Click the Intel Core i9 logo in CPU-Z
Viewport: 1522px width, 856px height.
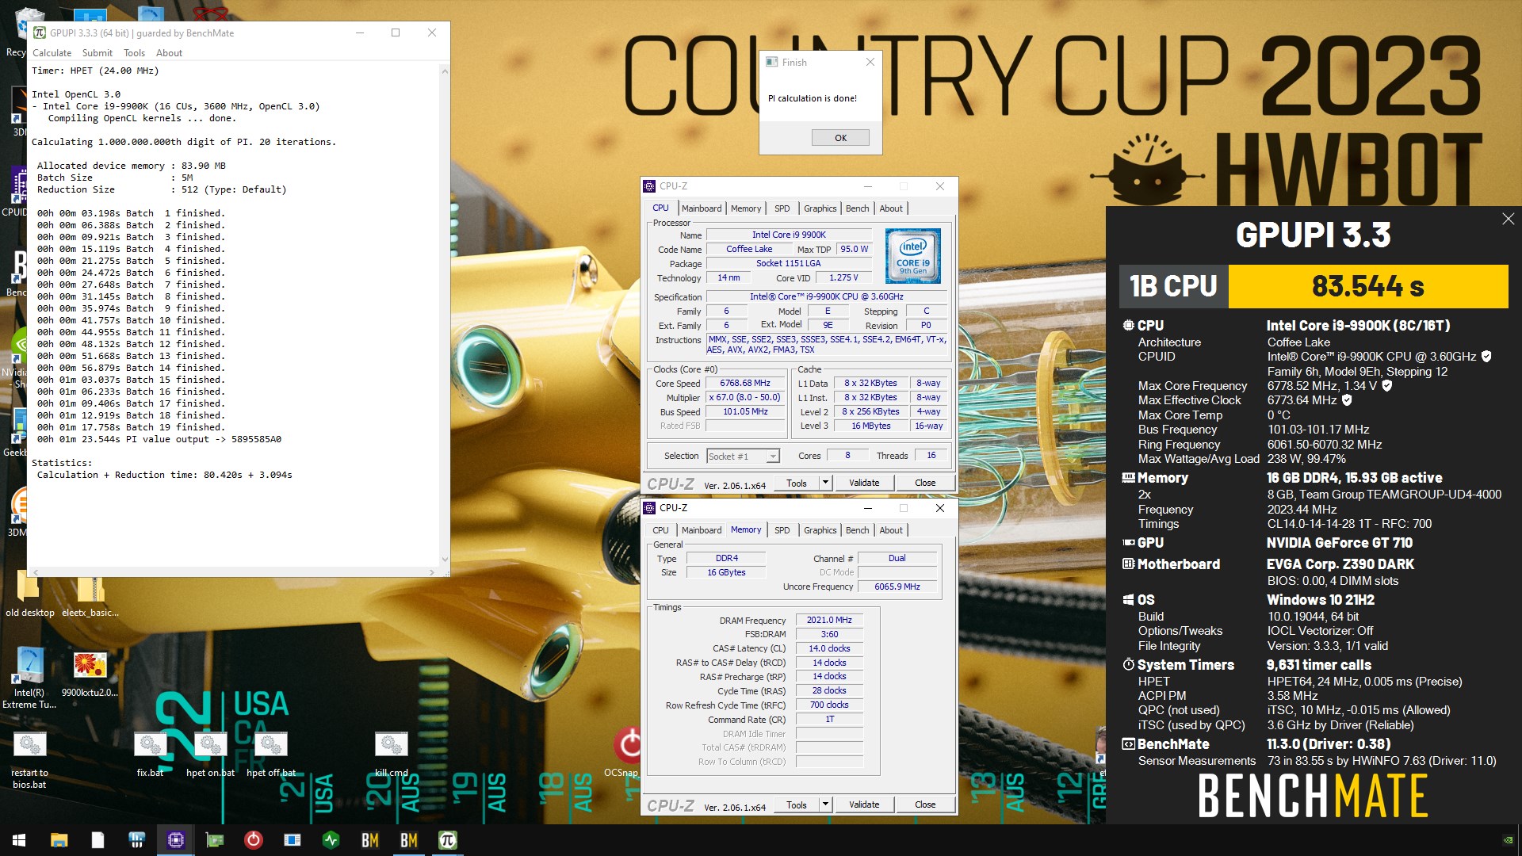tap(912, 256)
